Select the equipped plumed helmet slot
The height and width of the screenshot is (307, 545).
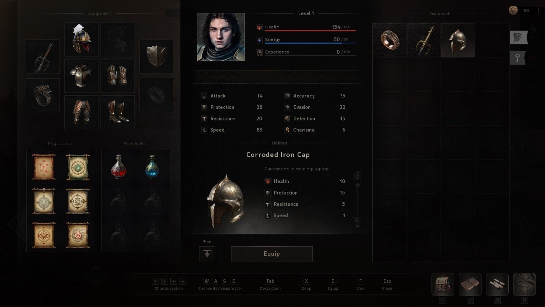point(81,39)
